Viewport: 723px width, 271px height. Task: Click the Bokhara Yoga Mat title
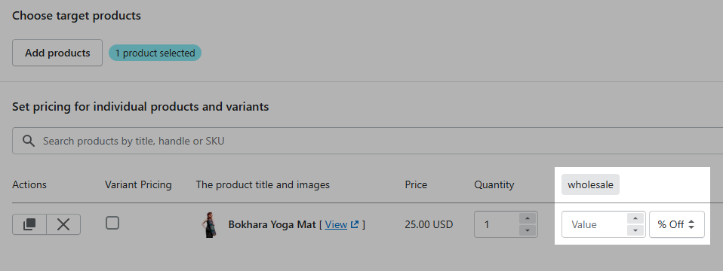(272, 224)
